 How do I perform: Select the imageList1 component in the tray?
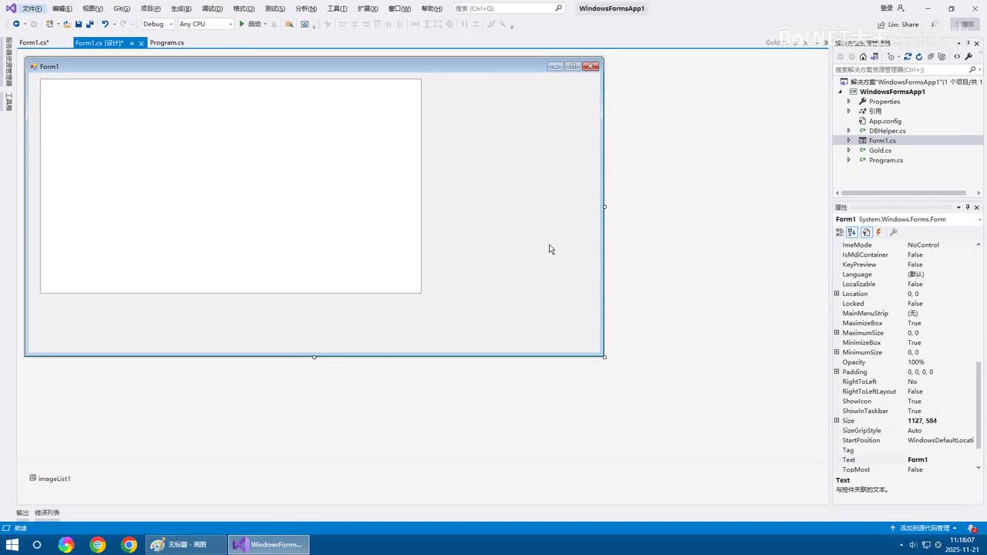pyautogui.click(x=50, y=479)
